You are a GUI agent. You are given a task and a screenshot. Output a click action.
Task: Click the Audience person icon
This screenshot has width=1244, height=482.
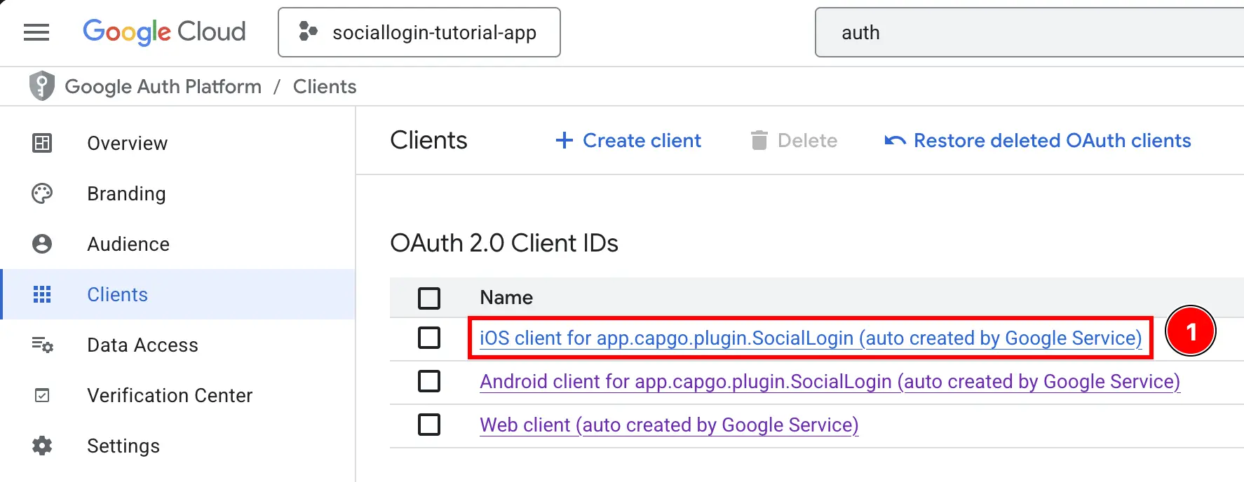tap(42, 244)
